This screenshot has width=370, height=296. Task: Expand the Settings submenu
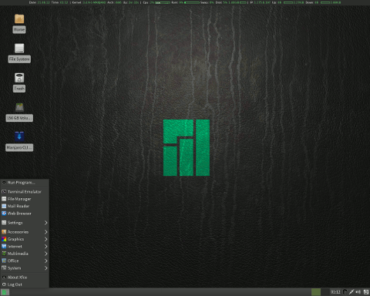25,223
